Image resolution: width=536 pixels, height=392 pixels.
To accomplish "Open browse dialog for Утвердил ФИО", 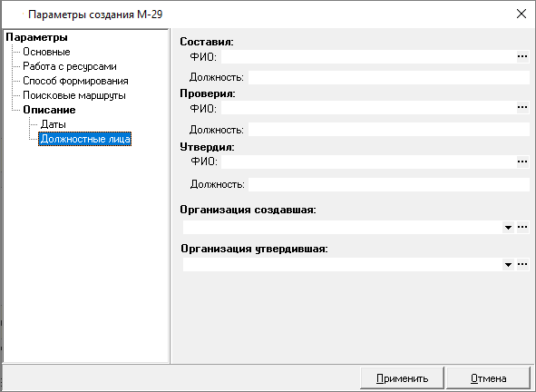I will point(522,162).
